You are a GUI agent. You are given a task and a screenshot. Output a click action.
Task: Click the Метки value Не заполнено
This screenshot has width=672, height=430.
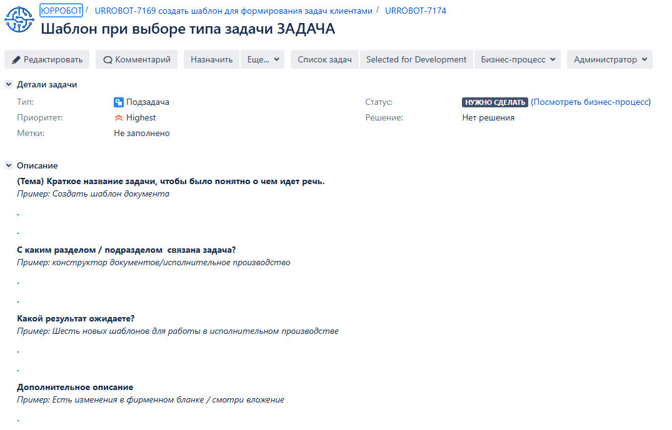(x=142, y=134)
